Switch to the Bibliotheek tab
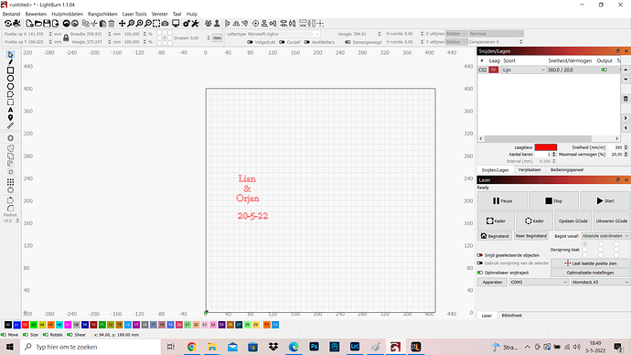Image resolution: width=631 pixels, height=355 pixels. pyautogui.click(x=511, y=316)
